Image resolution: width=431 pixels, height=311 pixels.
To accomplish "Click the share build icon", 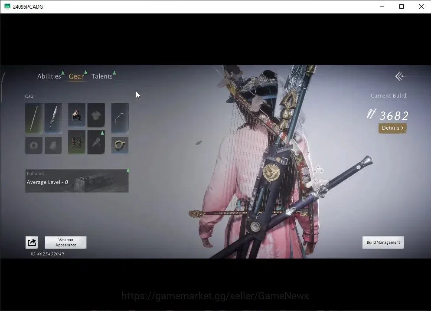I will (32, 242).
